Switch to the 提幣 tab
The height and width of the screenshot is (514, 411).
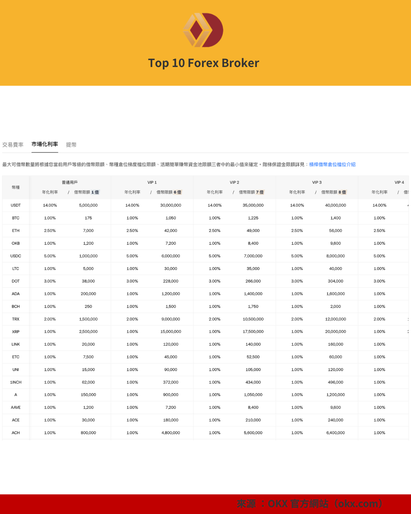click(71, 145)
